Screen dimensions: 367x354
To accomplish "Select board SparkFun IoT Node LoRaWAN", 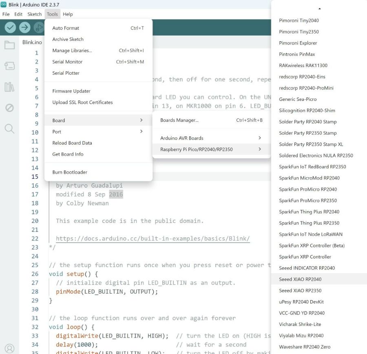I will 319,234.
